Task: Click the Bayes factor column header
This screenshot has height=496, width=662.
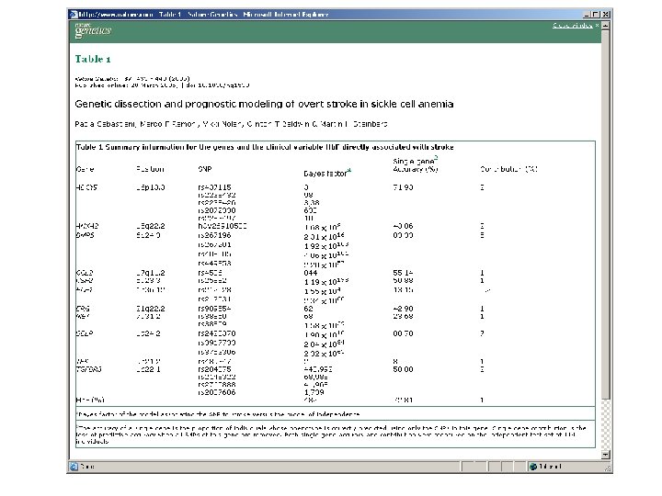Action: tap(325, 174)
